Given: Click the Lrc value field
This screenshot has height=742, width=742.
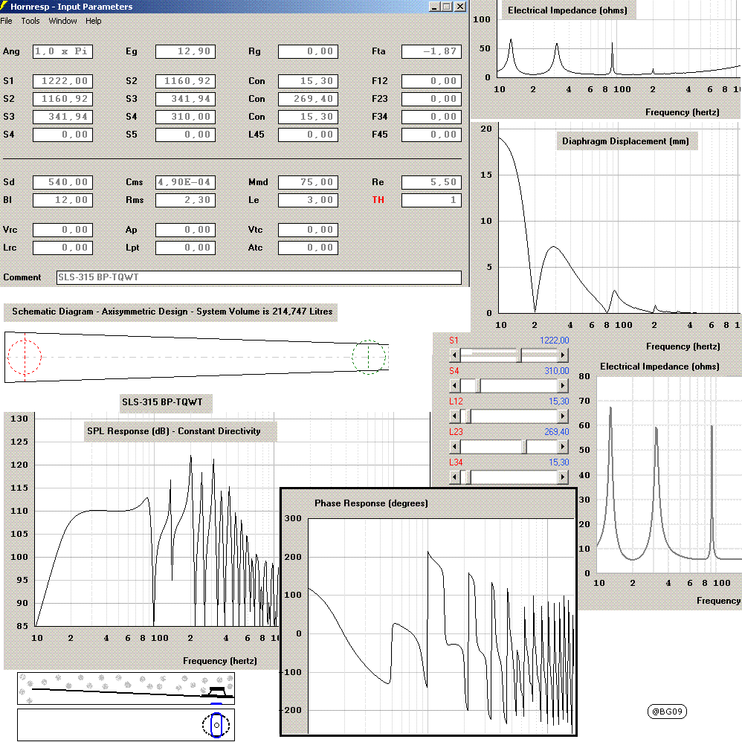Looking at the screenshot, I should pyautogui.click(x=62, y=248).
